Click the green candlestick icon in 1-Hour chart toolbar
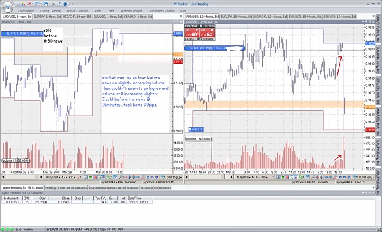The image size is (382, 232). (x=90, y=177)
